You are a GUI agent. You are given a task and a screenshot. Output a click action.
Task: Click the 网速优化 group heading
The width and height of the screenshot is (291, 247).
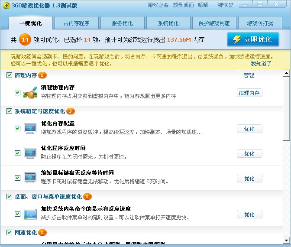pyautogui.click(x=26, y=233)
